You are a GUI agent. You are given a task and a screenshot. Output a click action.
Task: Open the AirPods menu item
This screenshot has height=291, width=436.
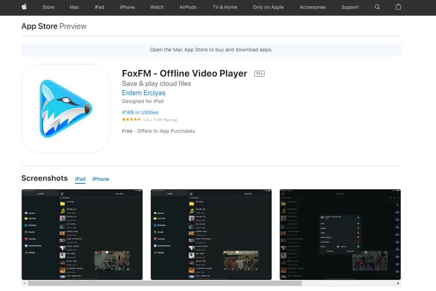pos(187,7)
